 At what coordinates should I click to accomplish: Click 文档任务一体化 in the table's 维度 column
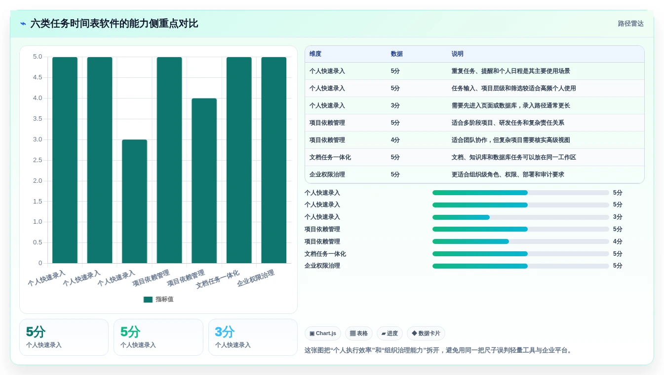click(x=330, y=157)
